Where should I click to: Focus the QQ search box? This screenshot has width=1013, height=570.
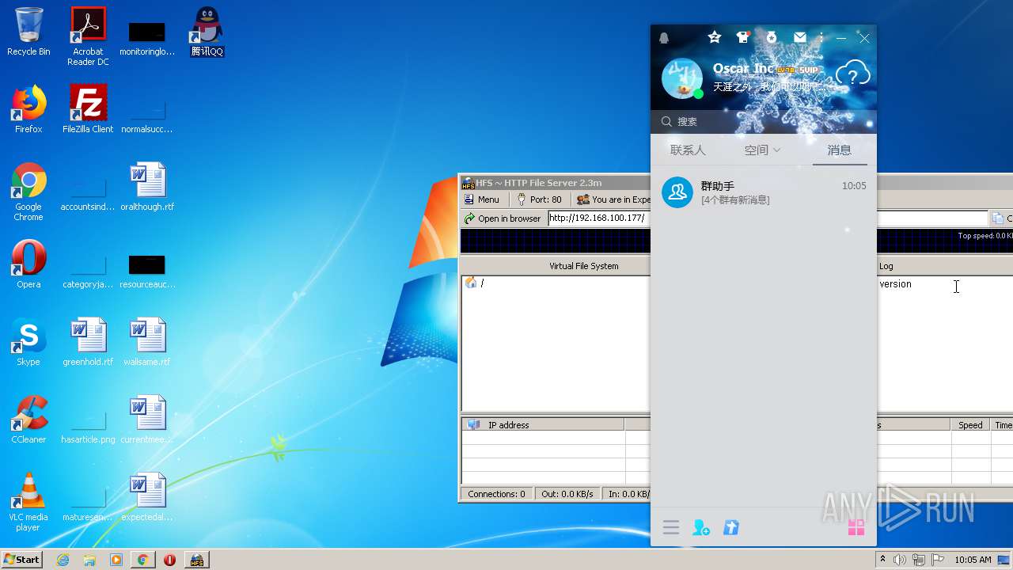coord(763,121)
